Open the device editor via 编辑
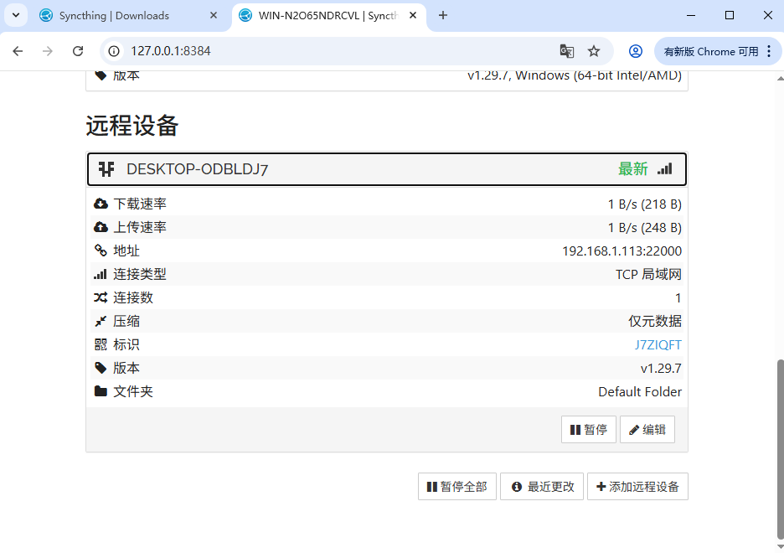The width and height of the screenshot is (784, 553). [647, 429]
